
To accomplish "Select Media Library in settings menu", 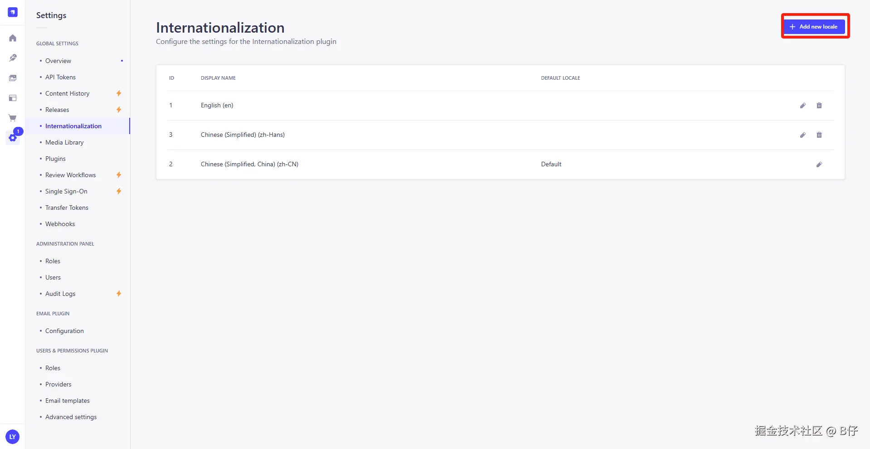I will click(x=64, y=142).
